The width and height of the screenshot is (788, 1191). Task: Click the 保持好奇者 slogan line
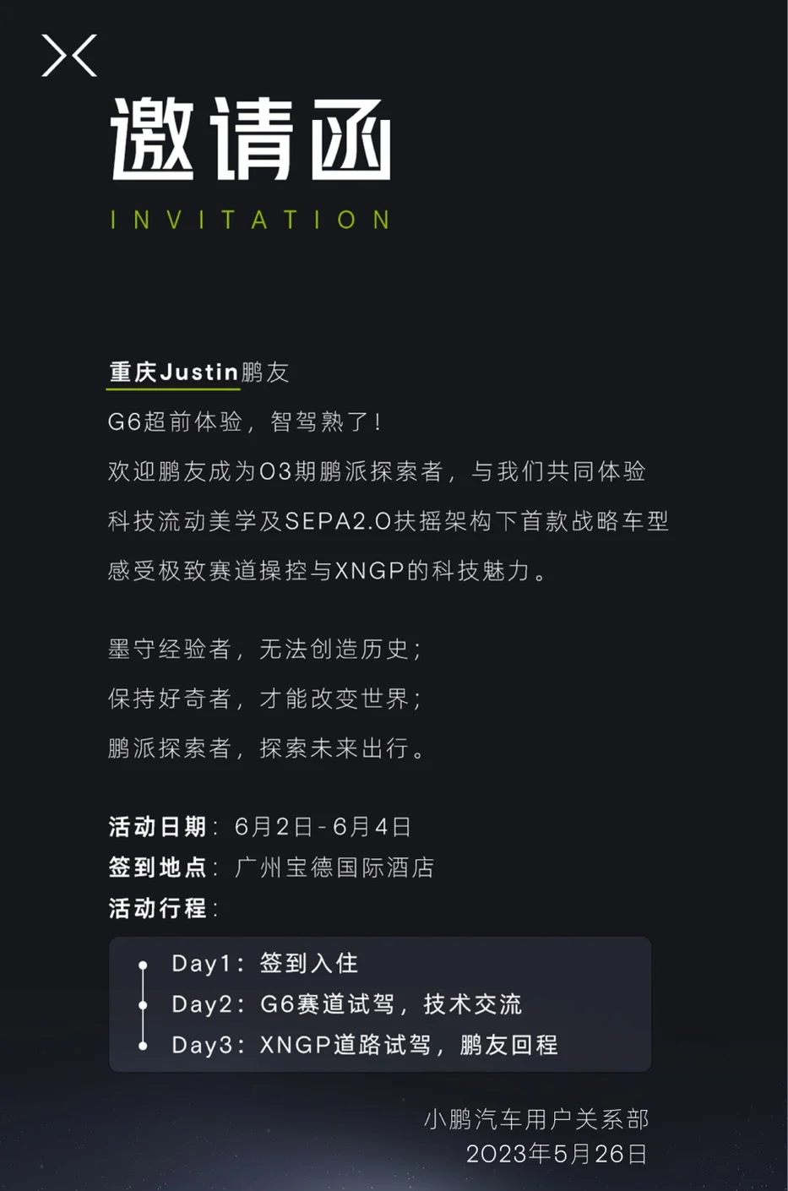[x=264, y=699]
